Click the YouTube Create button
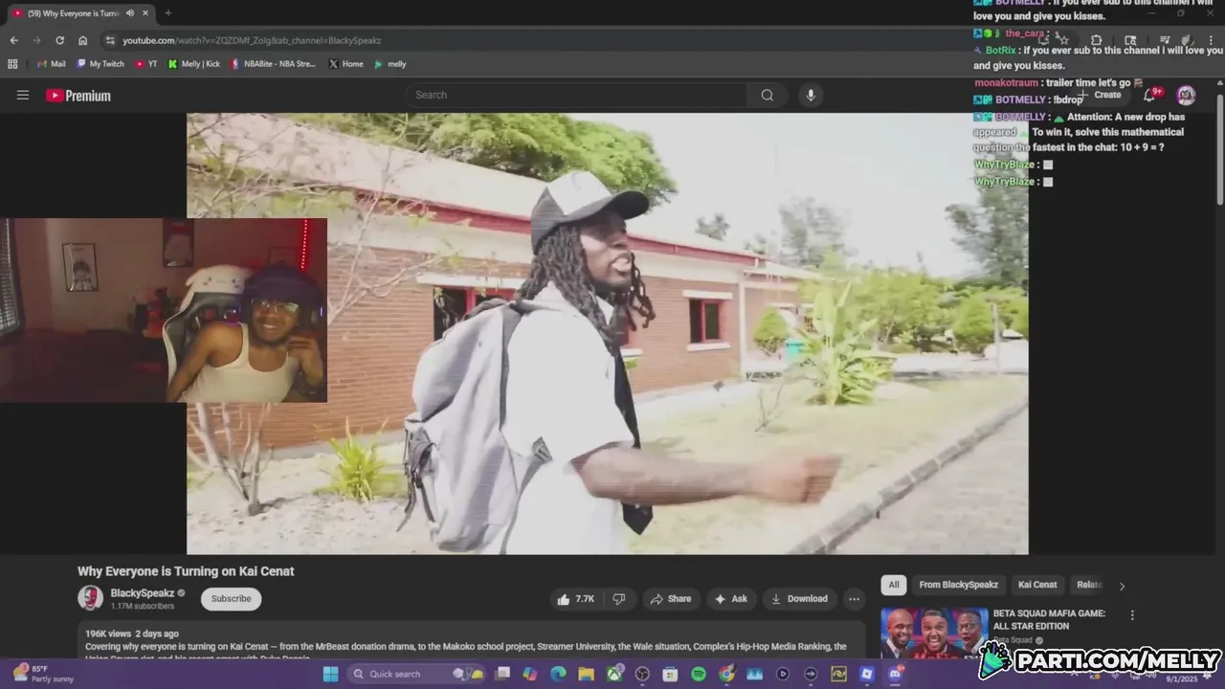1225x689 pixels. [x=1101, y=95]
